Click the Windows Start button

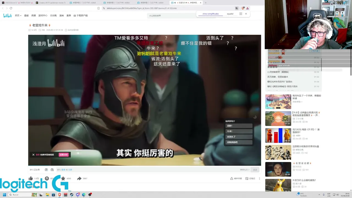(4, 195)
